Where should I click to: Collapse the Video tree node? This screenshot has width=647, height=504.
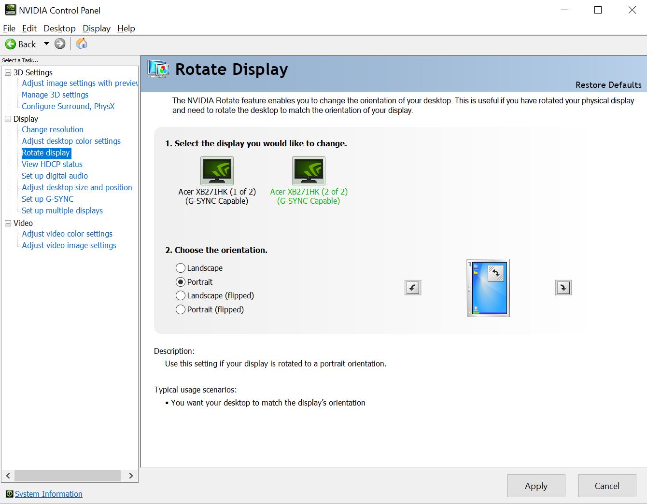coord(8,223)
